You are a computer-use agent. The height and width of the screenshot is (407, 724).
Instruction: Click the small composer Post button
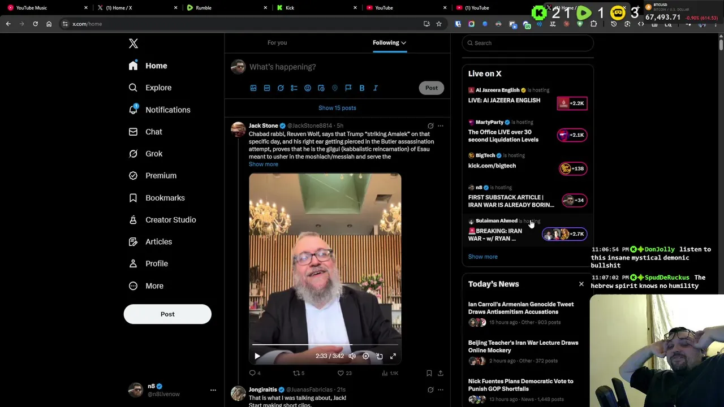pos(432,88)
